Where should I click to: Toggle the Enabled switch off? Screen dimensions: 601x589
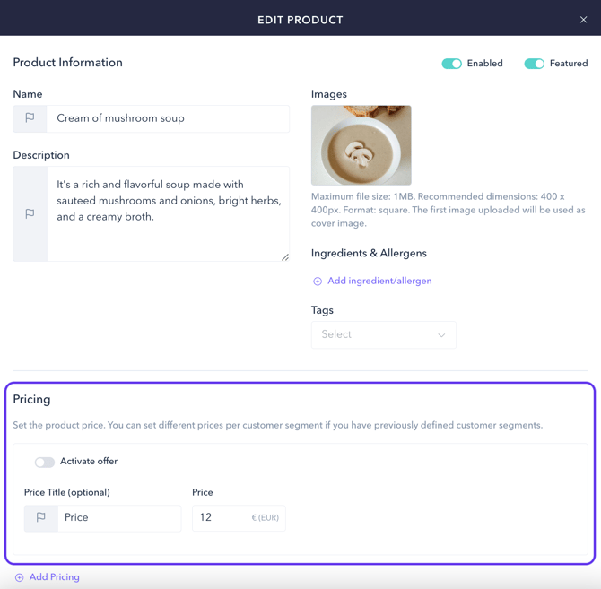(x=451, y=64)
